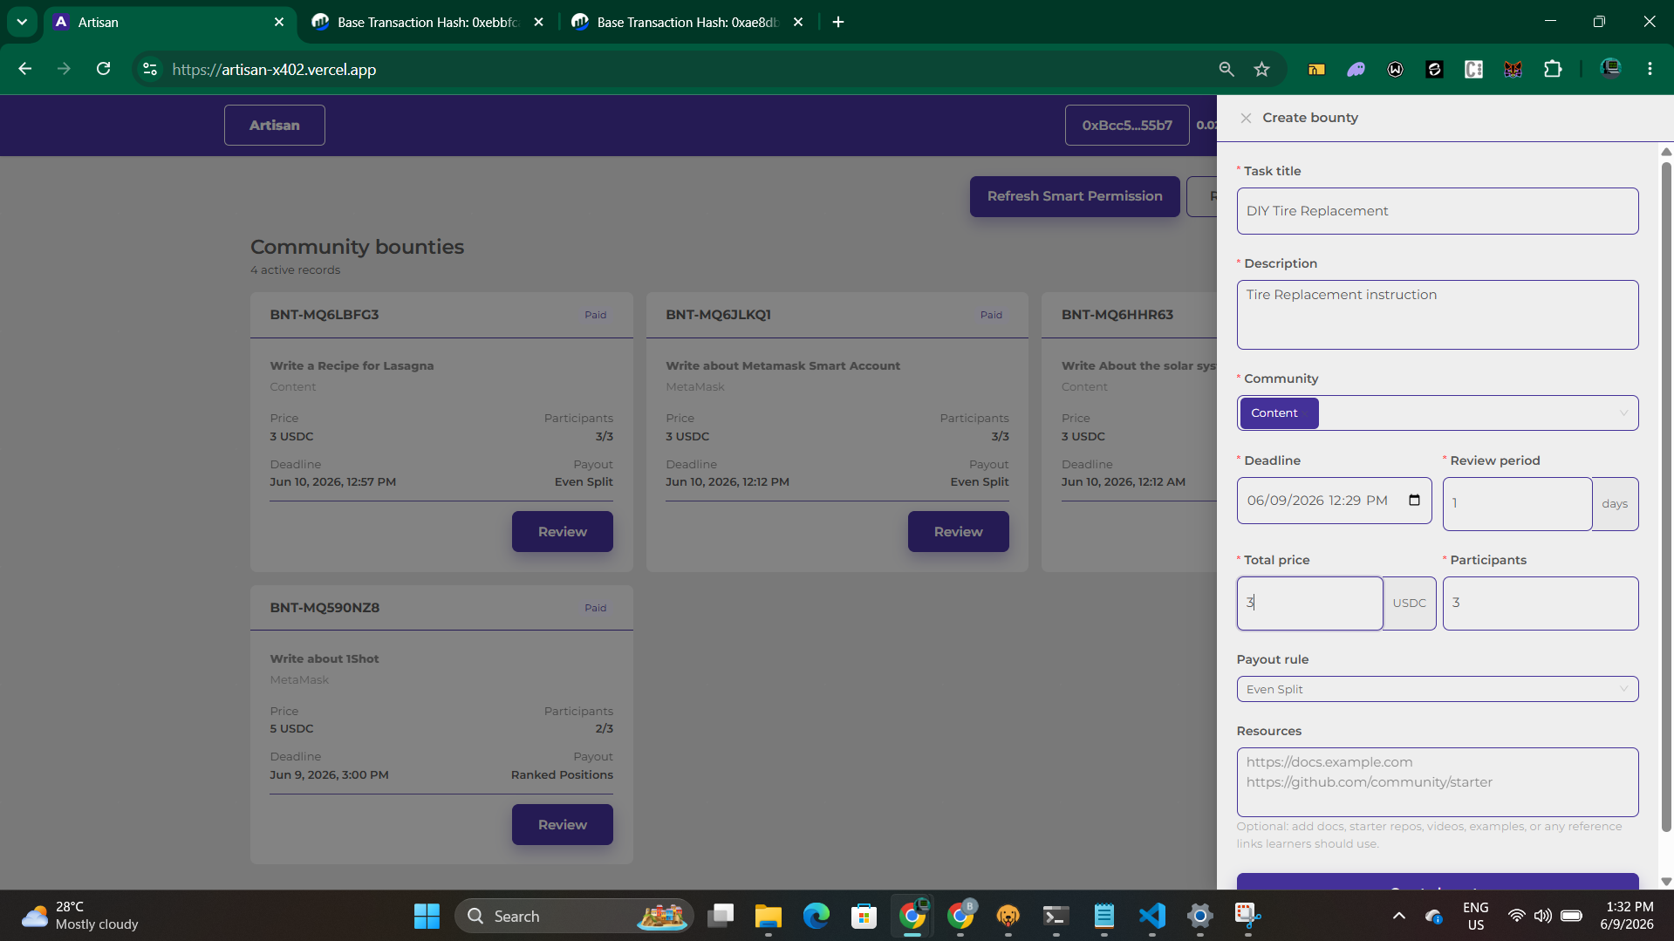Go back to the previous page

(24, 69)
